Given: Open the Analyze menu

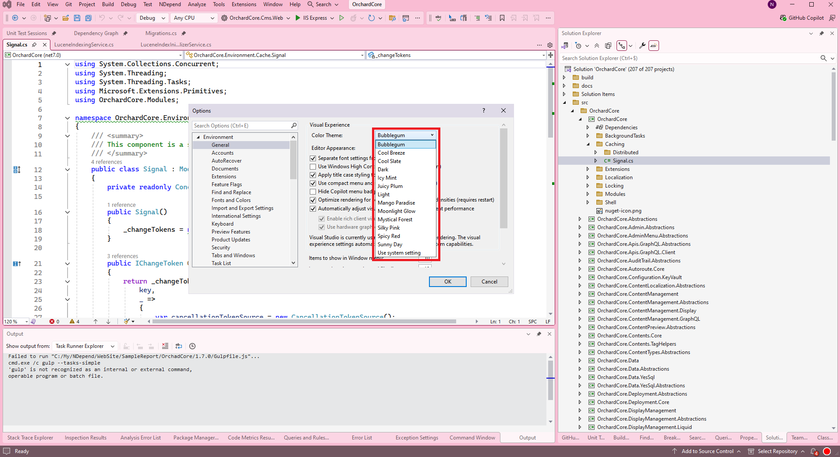Looking at the screenshot, I should click(x=197, y=4).
